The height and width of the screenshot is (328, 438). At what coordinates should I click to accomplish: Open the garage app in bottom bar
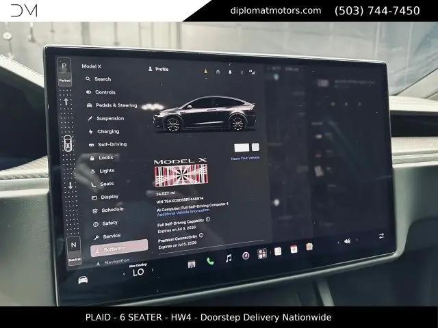192,264
